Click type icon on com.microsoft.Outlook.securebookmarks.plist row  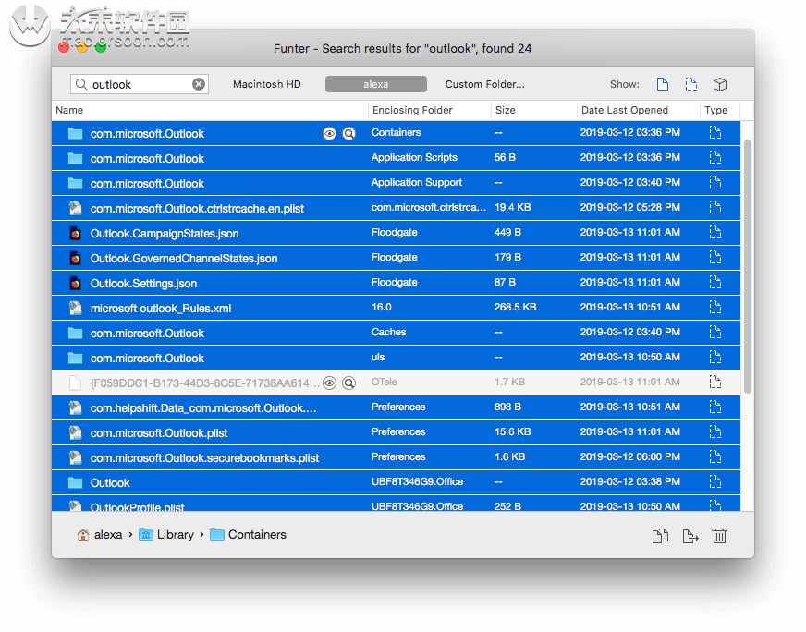coord(715,456)
